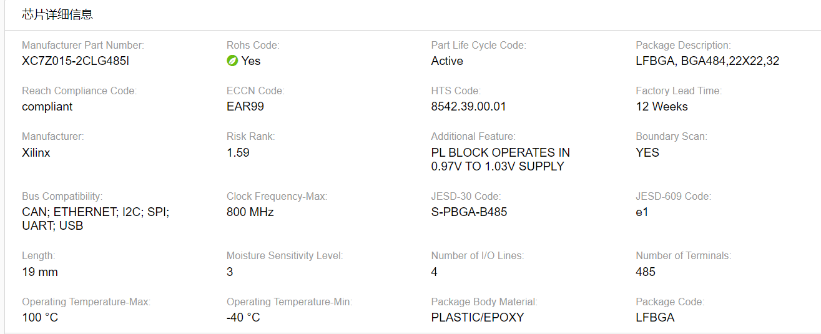
Task: Click the '12 Weeks' lead time value
Action: point(662,107)
